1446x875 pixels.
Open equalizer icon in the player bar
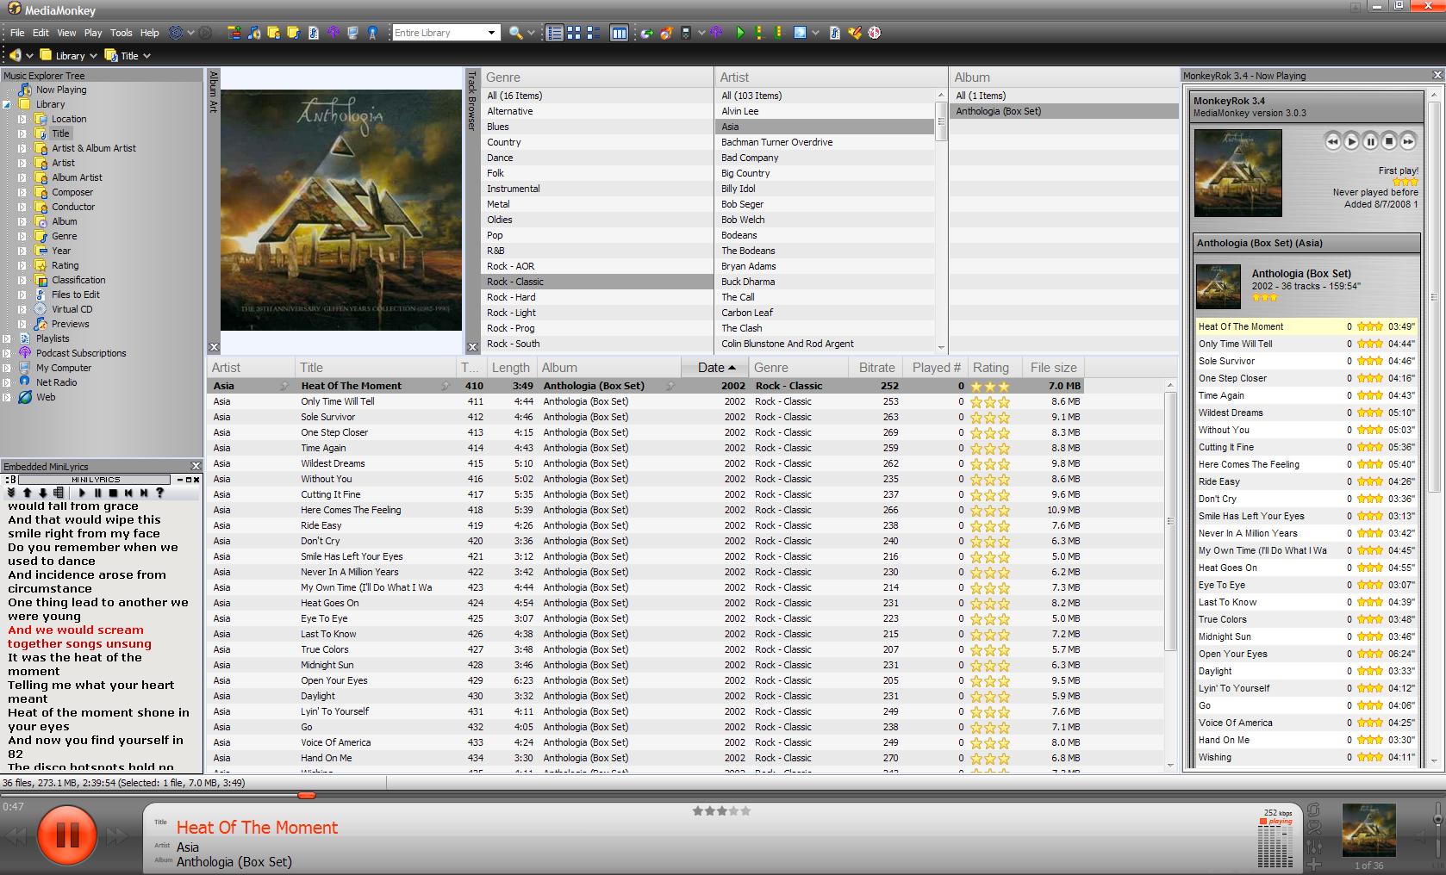[x=1314, y=847]
